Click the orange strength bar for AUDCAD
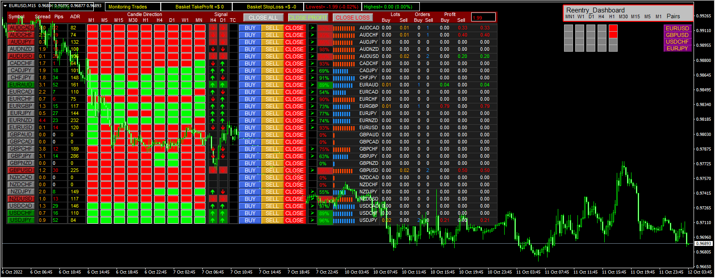 click(x=344, y=28)
